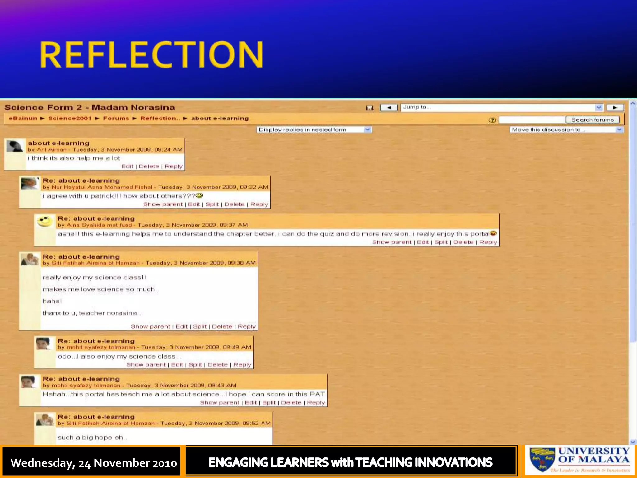Click the vertical scrollbar down arrow

click(633, 442)
